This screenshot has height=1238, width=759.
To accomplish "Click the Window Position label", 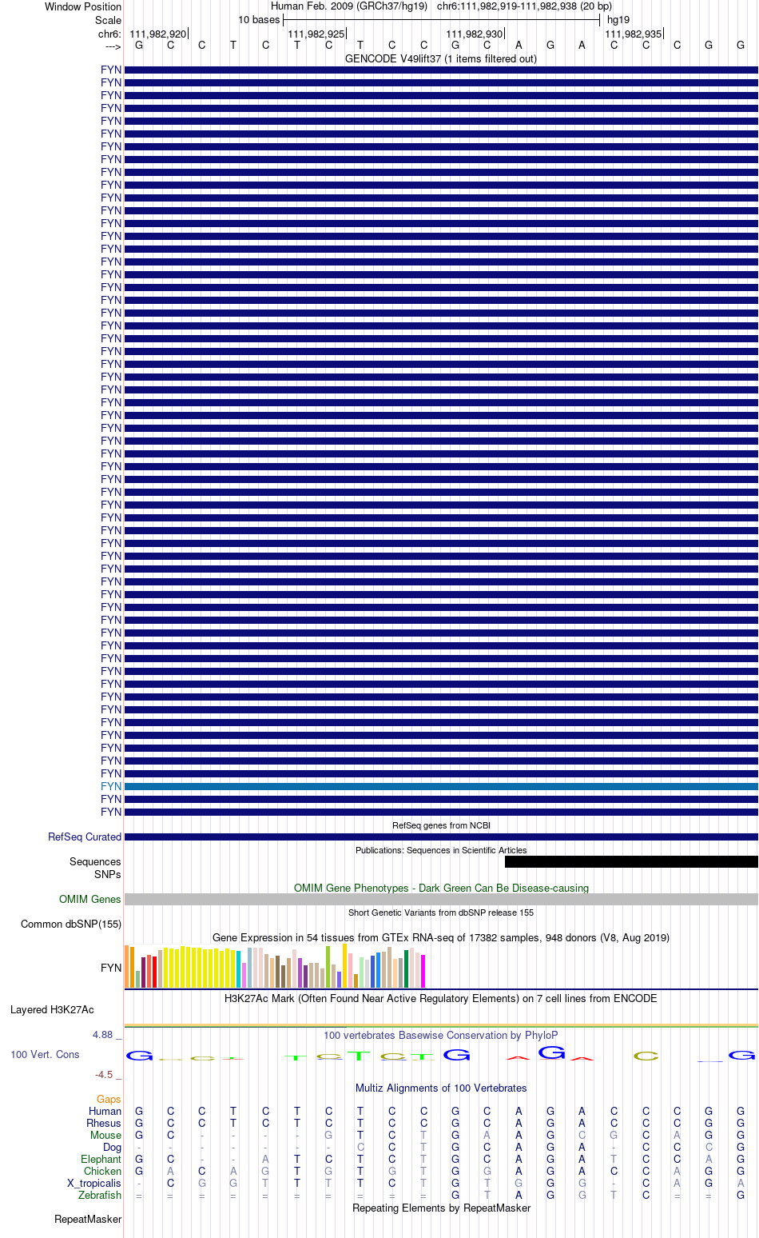I will coord(83,6).
